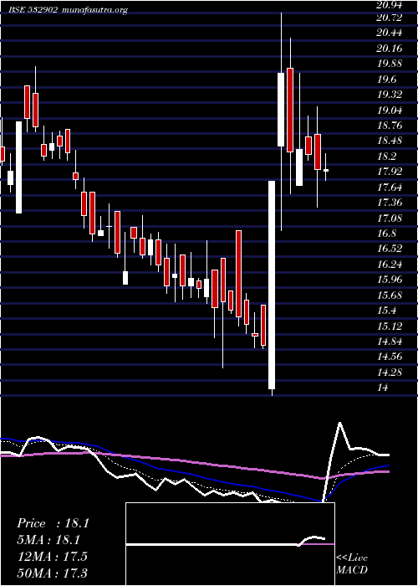418x586 pixels.
Task: Click the 14.56 price axis label
Action: click(x=390, y=357)
